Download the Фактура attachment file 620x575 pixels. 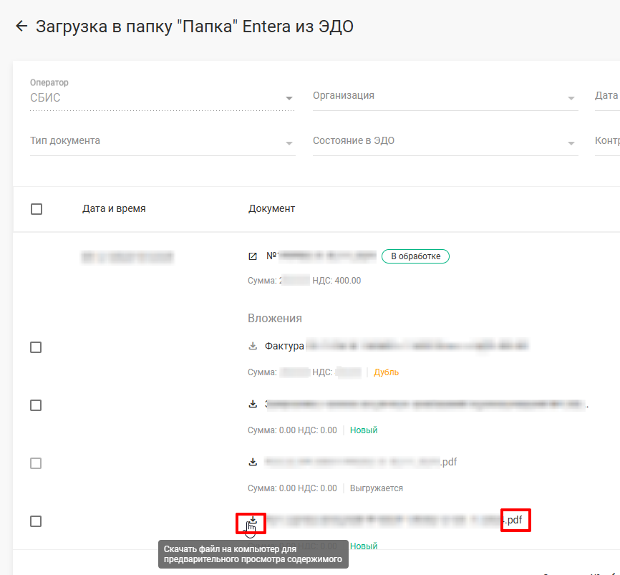point(253,347)
